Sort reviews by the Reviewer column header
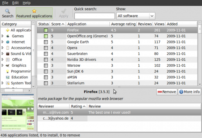The height and width of the screenshot is (138, 202). point(53,106)
